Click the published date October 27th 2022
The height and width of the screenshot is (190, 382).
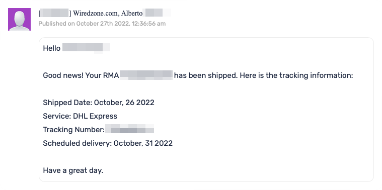(103, 24)
